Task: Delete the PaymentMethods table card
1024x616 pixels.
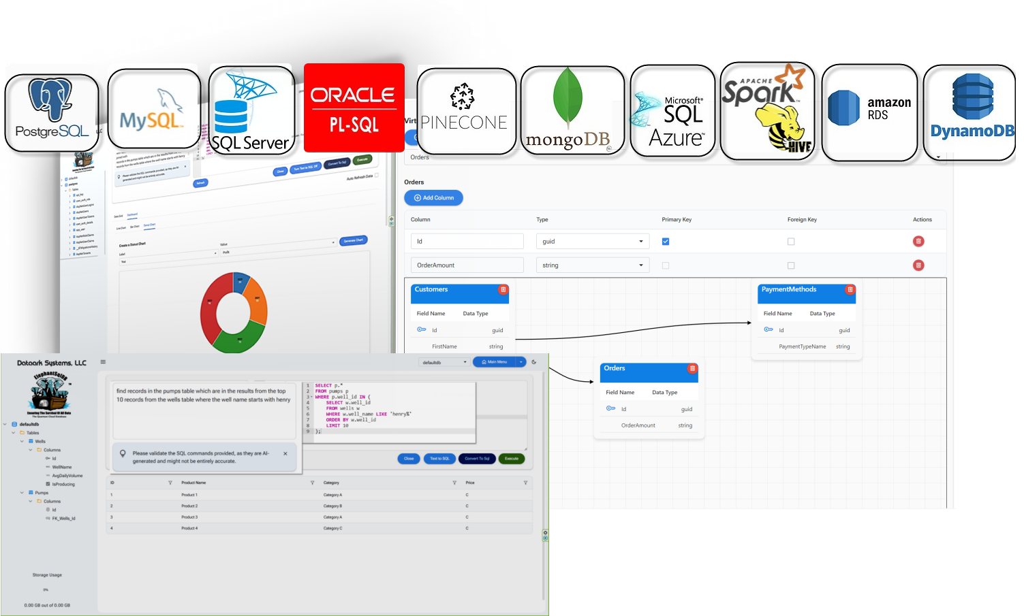Action: tap(850, 290)
